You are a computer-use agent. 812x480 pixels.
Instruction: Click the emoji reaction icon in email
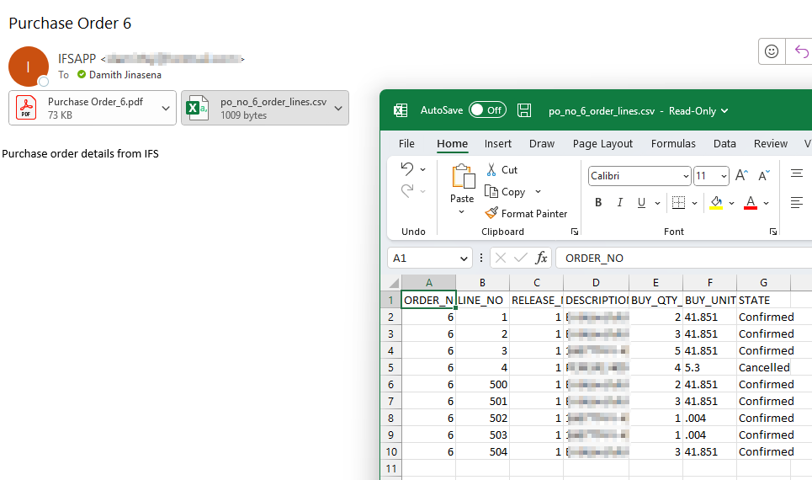[x=772, y=51]
